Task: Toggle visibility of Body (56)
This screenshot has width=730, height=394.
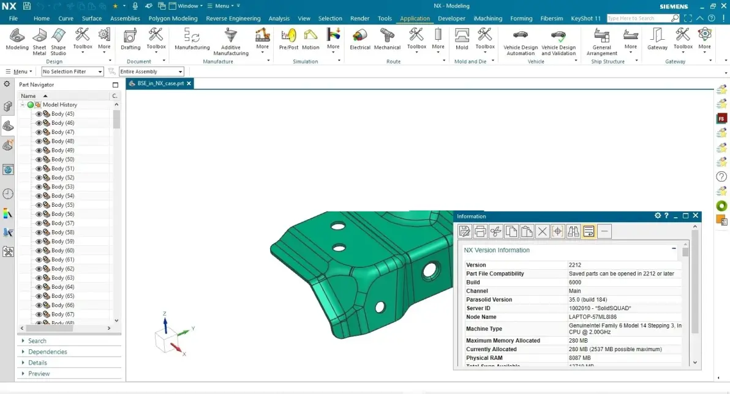Action: pos(39,214)
